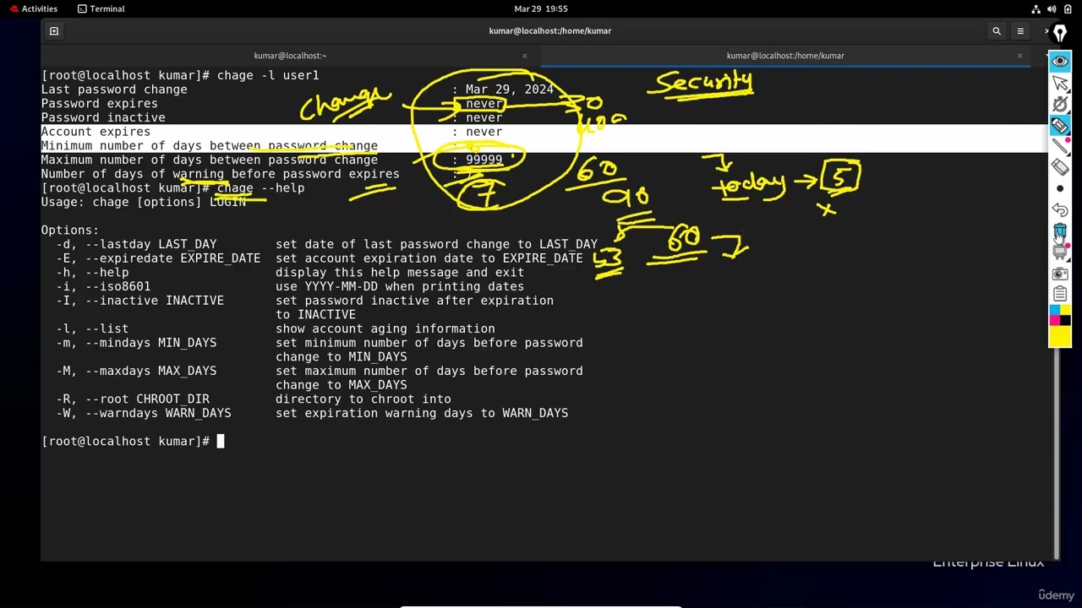Click the '-l, --list' option text
Viewport: 1082px width, 608px height.
pyautogui.click(x=92, y=328)
